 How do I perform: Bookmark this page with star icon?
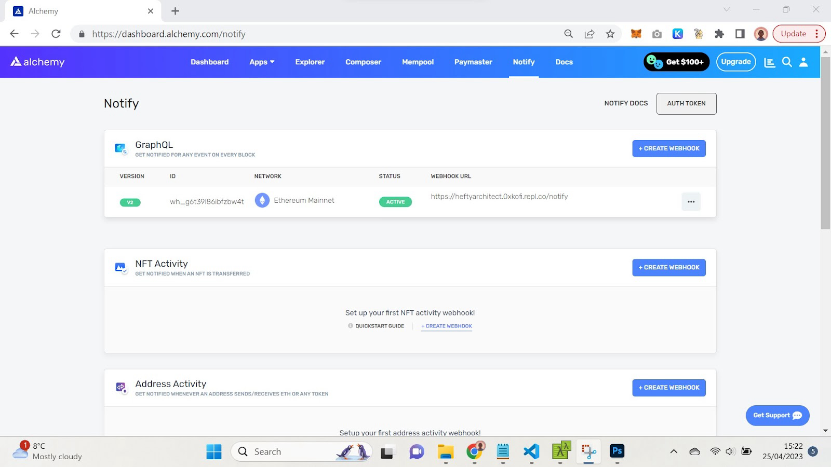tap(610, 34)
